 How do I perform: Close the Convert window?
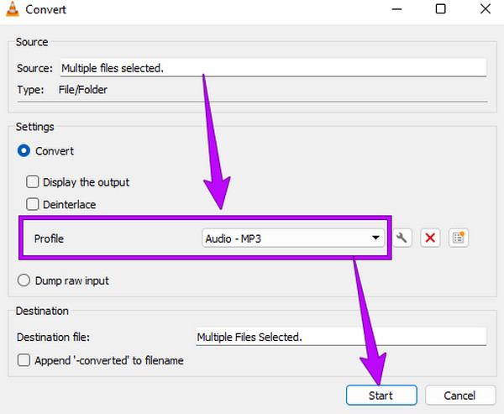486,9
